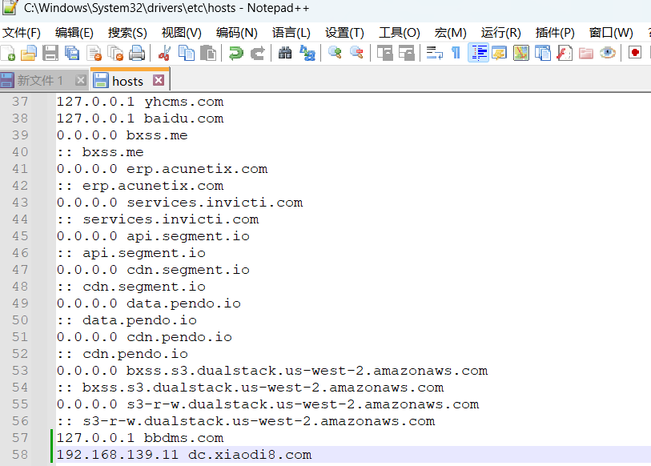Open the 设置(T) menu
651x466 pixels.
coord(344,33)
